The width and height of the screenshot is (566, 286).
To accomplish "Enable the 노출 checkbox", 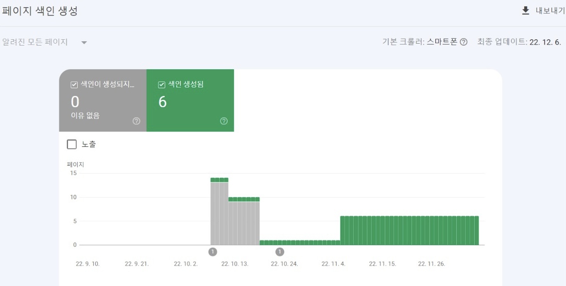I will pyautogui.click(x=72, y=144).
